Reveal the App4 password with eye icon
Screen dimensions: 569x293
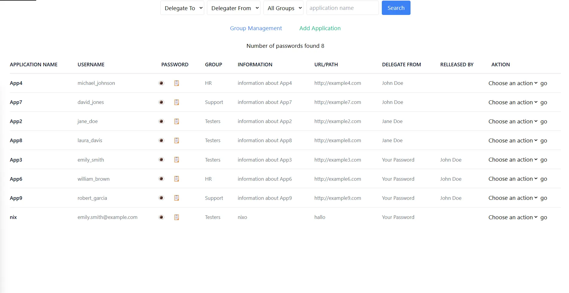(x=161, y=83)
